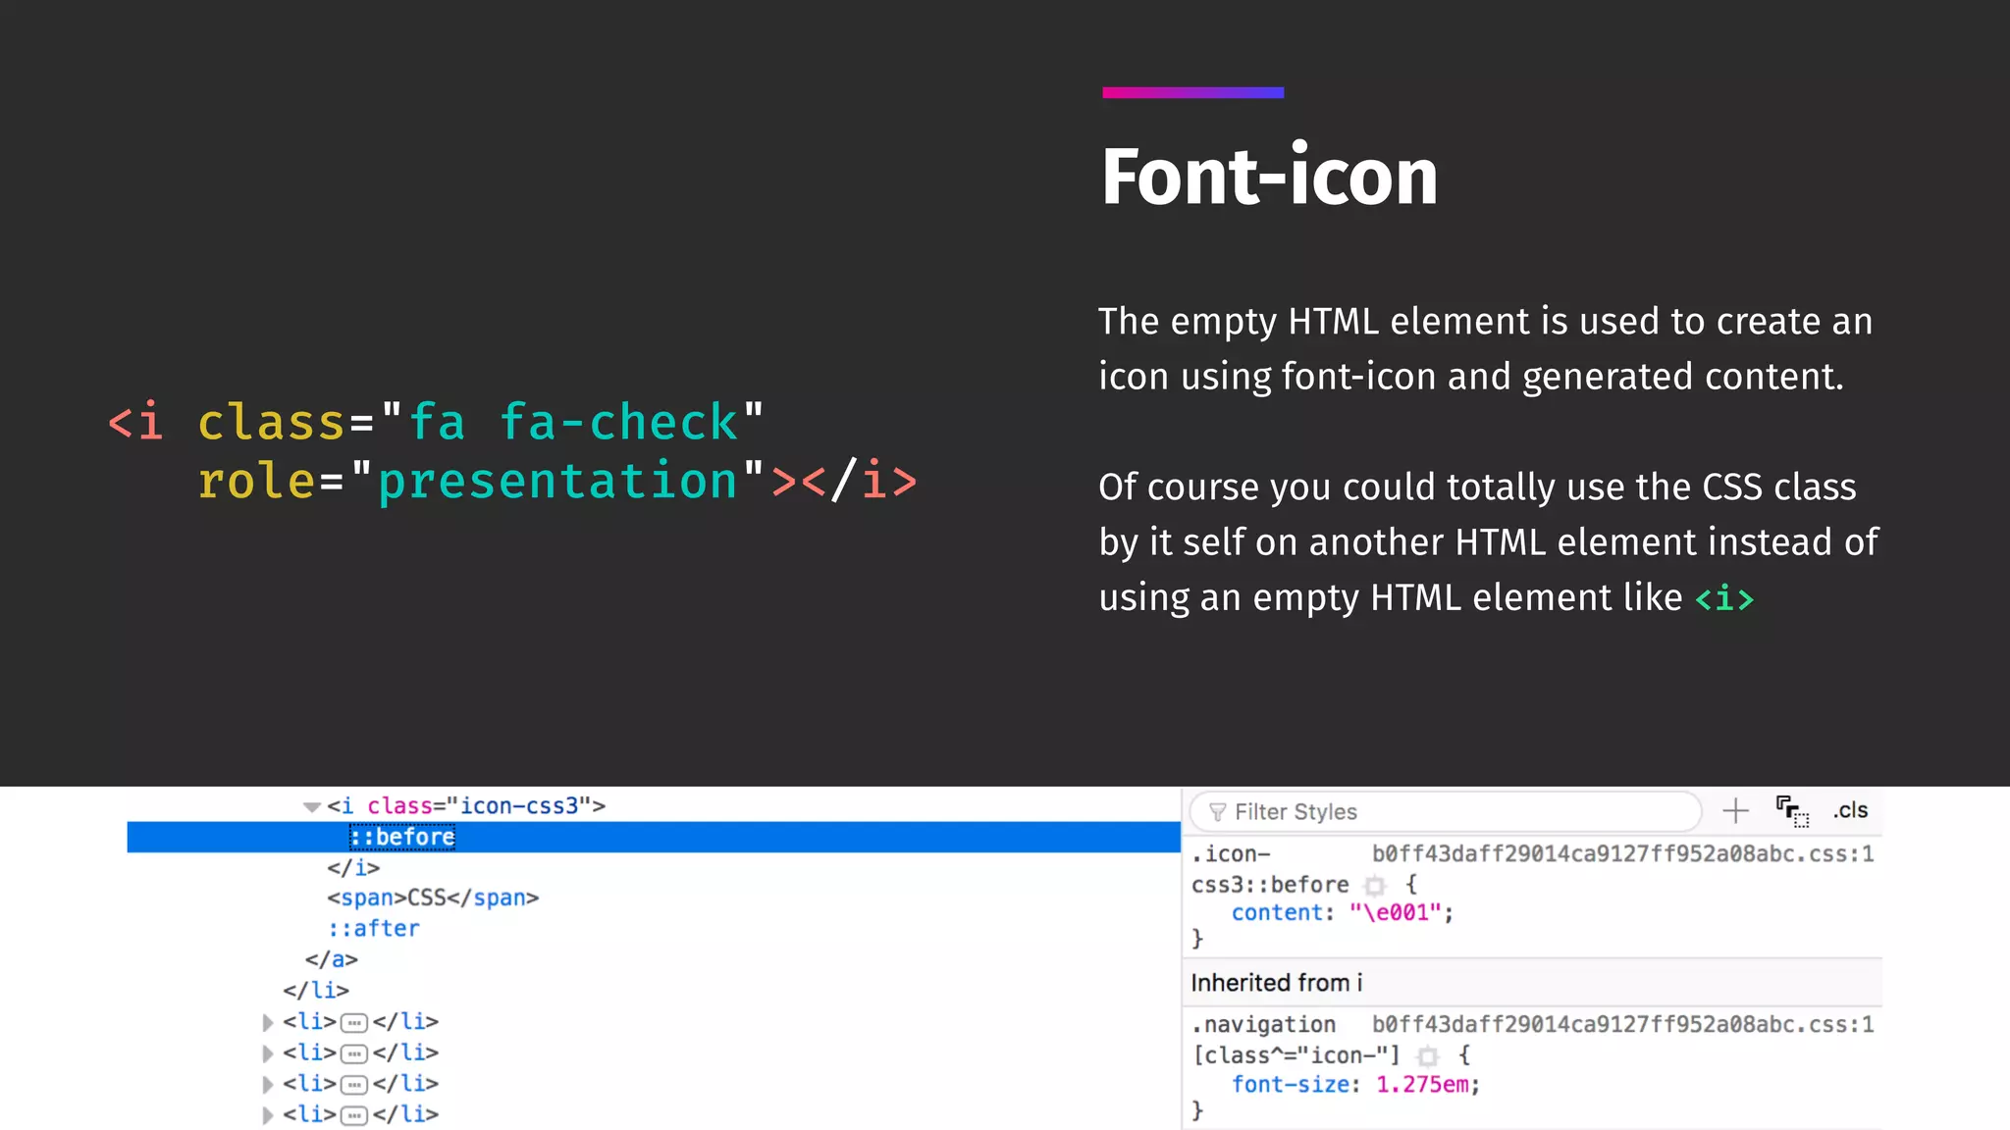This screenshot has width=2010, height=1130.
Task: Click ellipsis badge in first collapsed li
Action: 353,1023
